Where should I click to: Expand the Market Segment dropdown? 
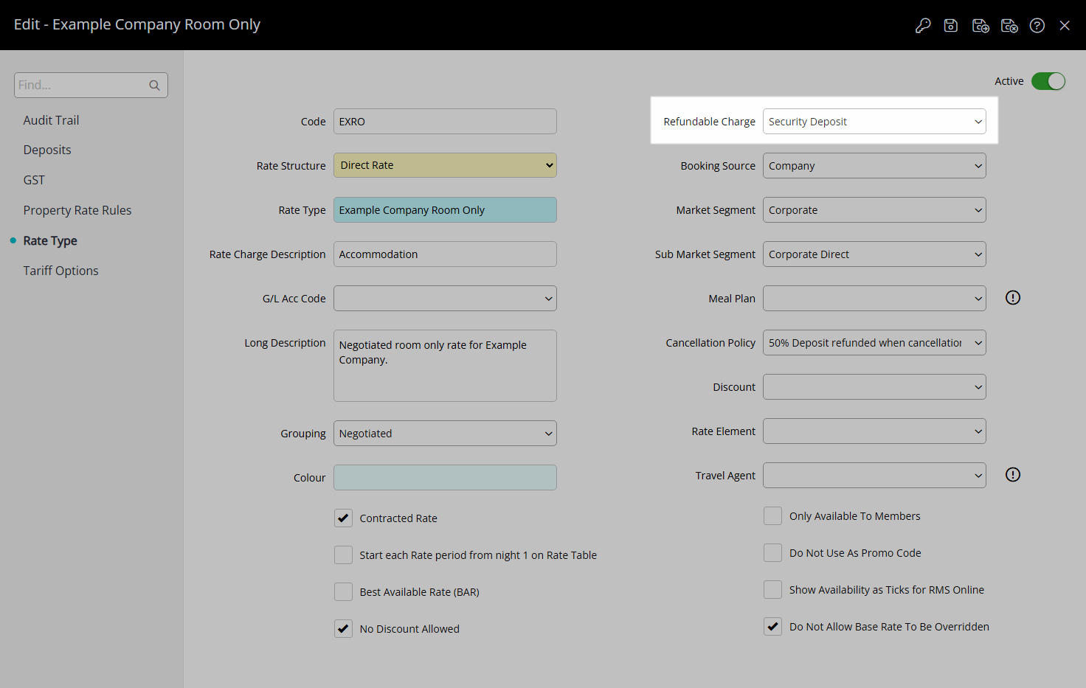[x=874, y=210]
